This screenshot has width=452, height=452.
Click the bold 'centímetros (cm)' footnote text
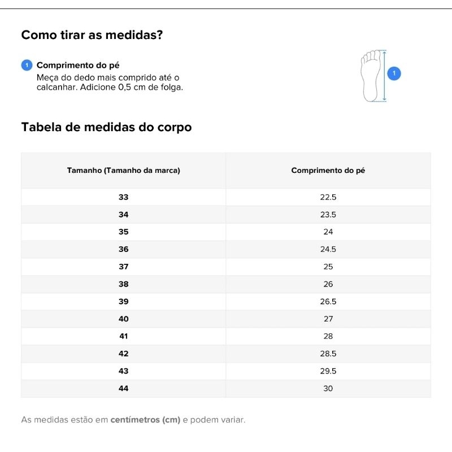[145, 420]
